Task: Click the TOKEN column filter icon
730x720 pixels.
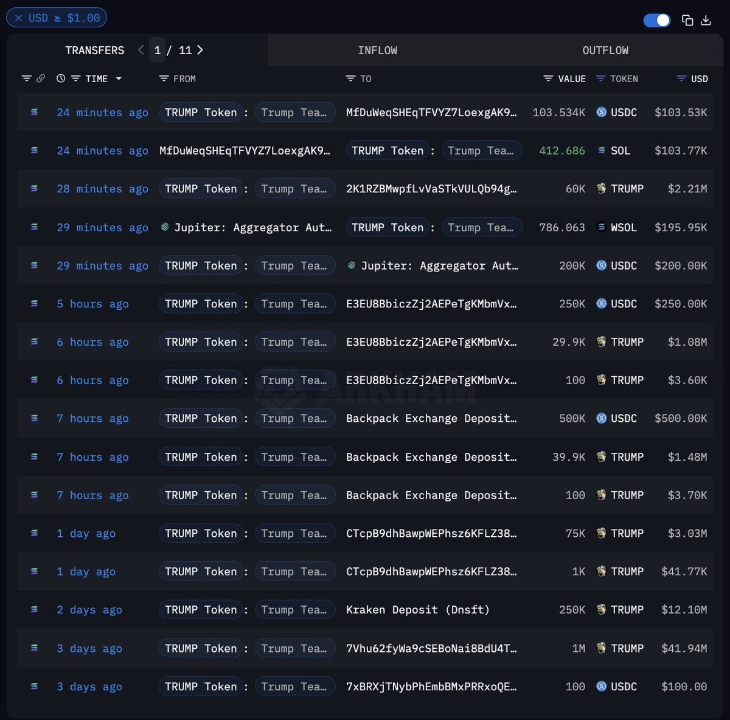Action: coord(600,79)
